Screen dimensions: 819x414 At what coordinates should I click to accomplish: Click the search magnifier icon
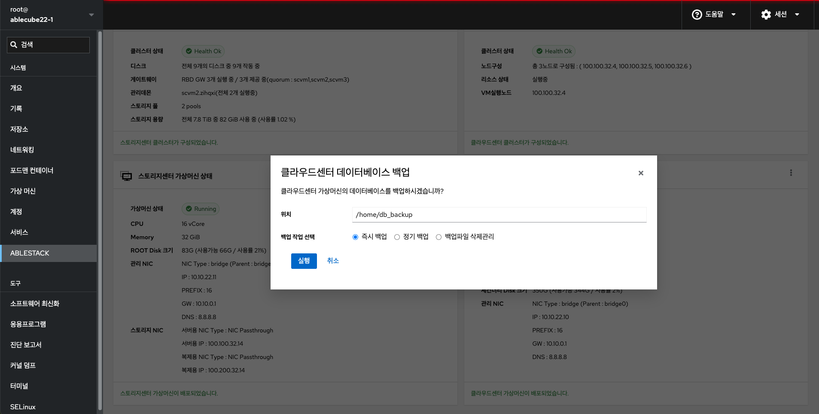(x=14, y=45)
